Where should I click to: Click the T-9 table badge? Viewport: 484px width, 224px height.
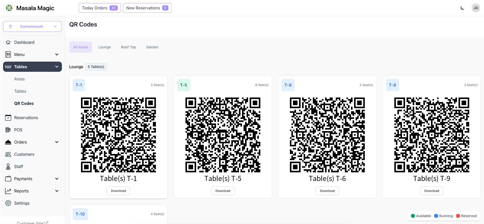point(393,85)
